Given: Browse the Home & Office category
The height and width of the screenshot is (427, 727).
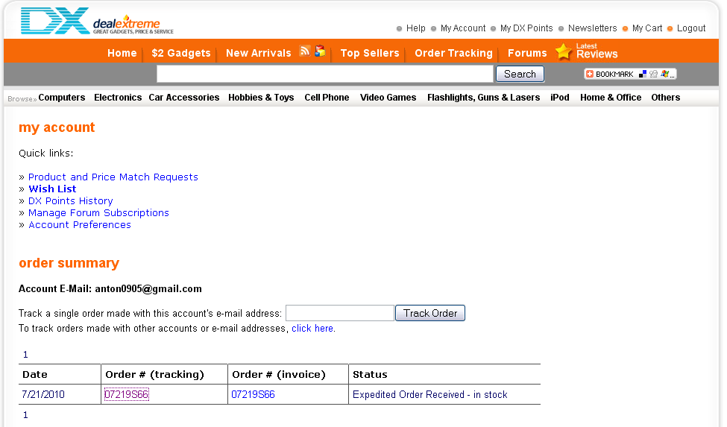Looking at the screenshot, I should 611,98.
